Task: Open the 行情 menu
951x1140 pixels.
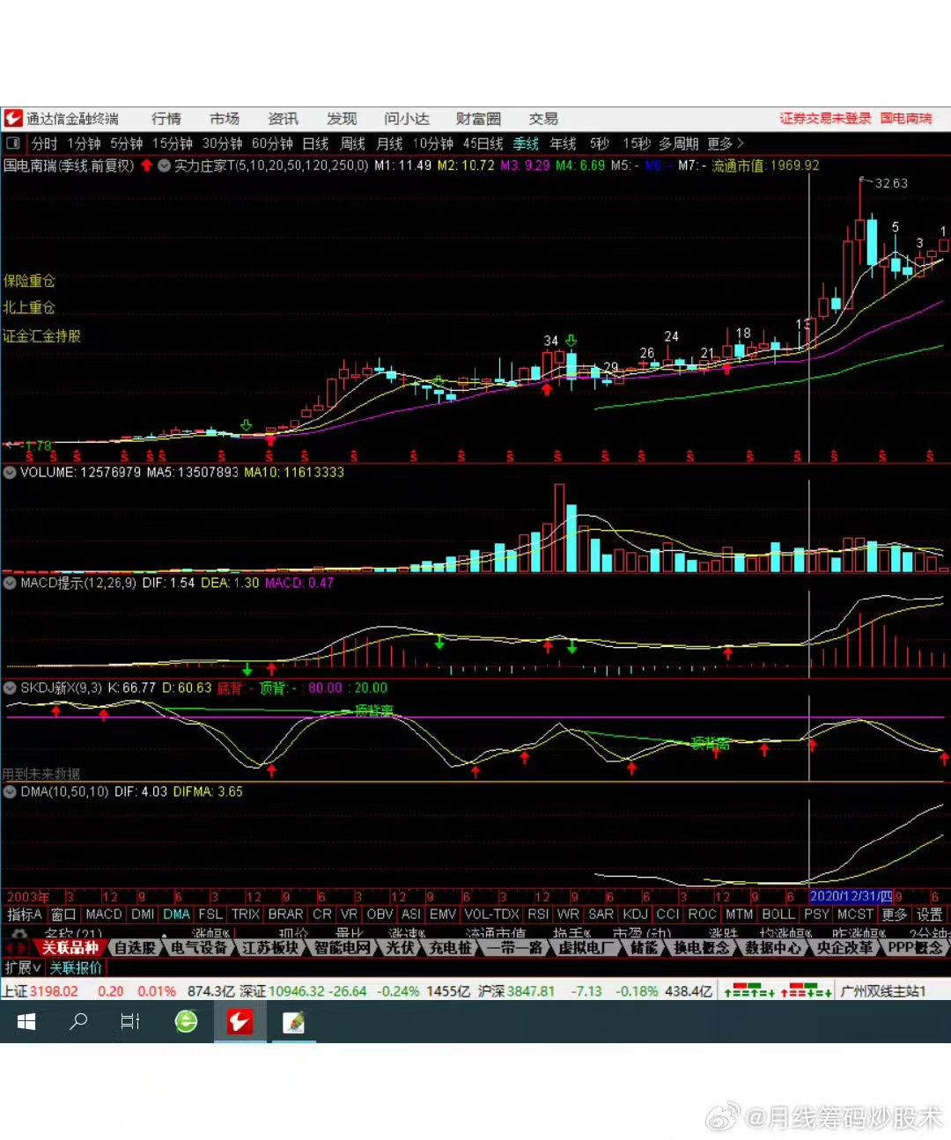Action: pyautogui.click(x=166, y=119)
